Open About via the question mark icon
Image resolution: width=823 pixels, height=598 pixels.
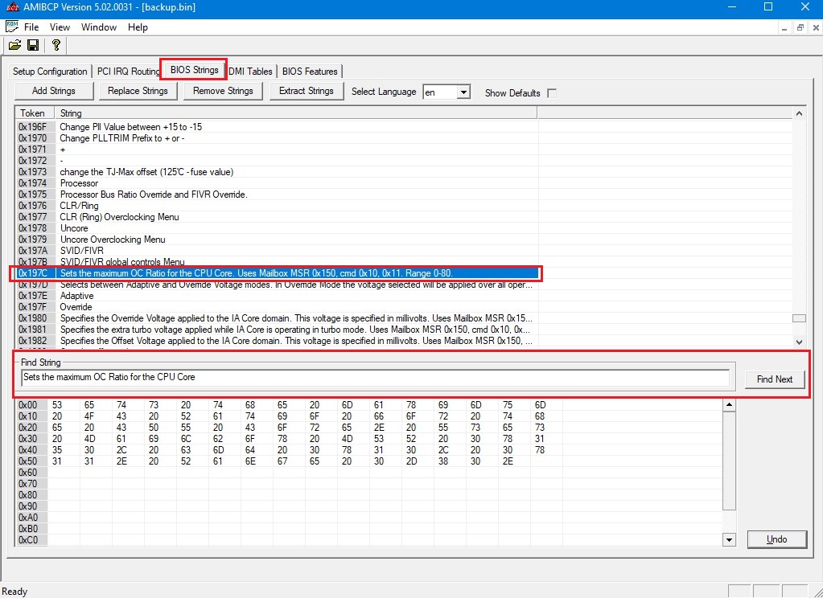(x=56, y=45)
